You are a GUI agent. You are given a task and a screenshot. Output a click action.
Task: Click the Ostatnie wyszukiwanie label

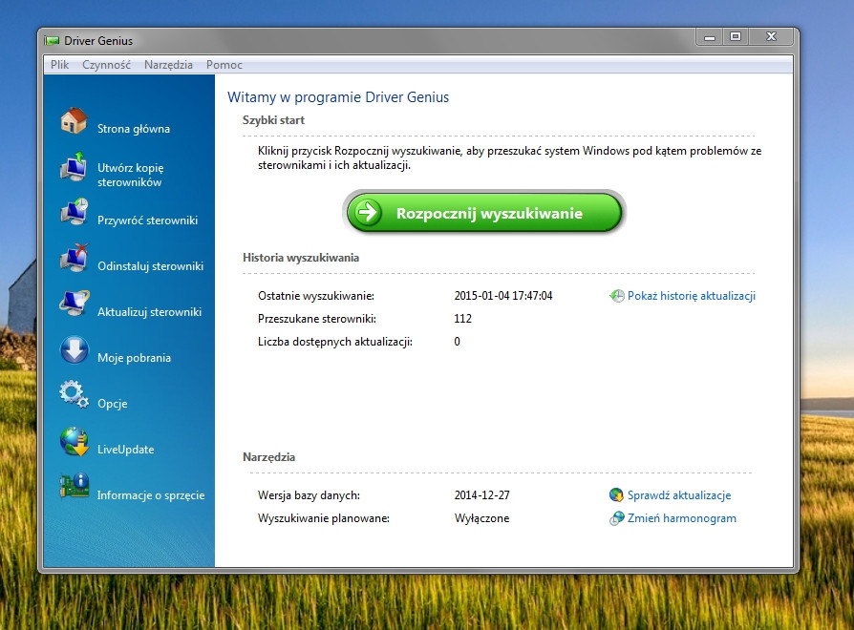tap(316, 296)
